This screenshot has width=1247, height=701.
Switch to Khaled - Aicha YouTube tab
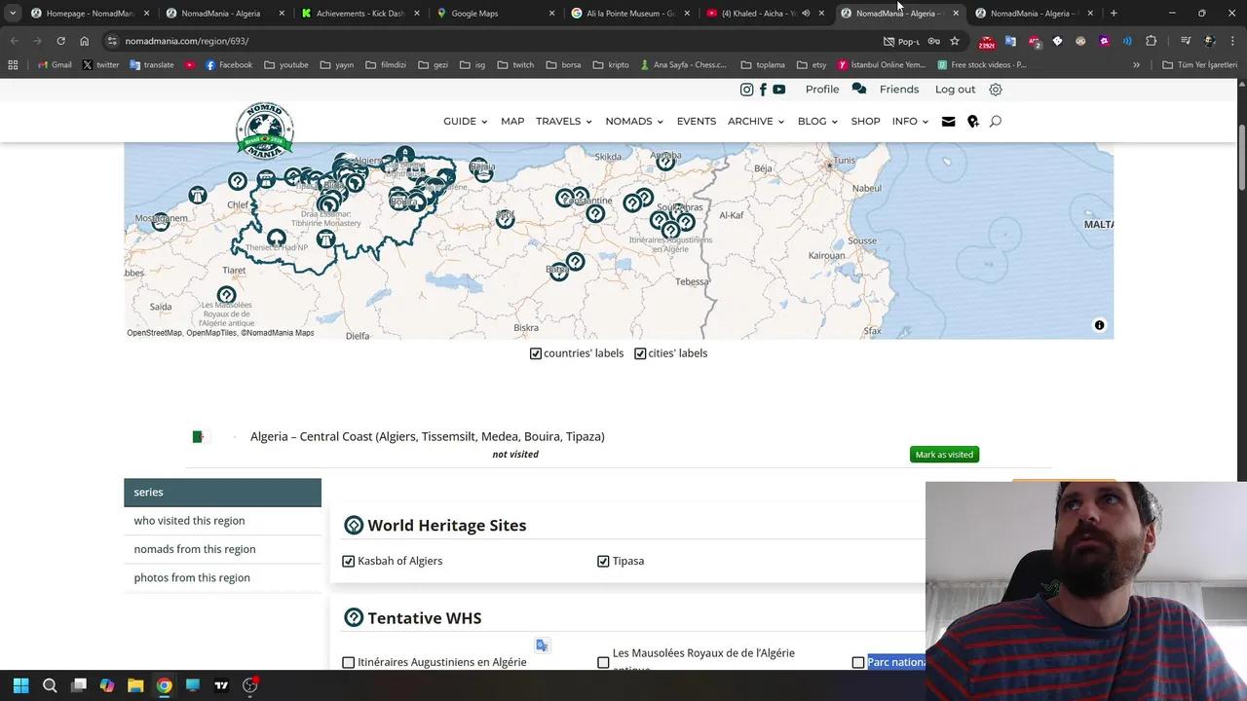click(x=766, y=14)
